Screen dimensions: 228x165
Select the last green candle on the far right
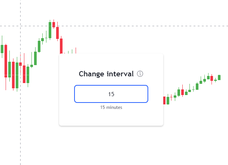pos(219,77)
